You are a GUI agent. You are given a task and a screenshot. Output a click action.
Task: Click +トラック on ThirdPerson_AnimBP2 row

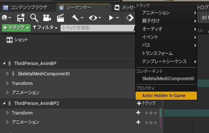(146, 103)
